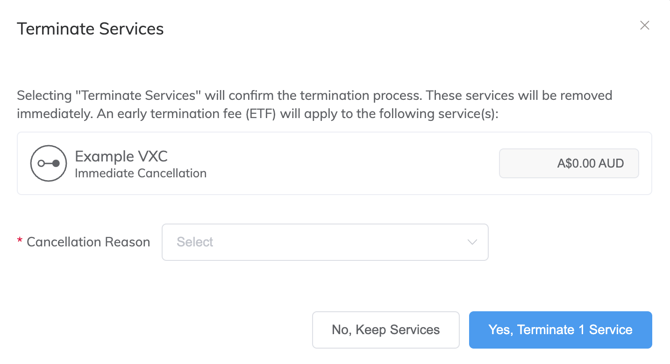Click the A$0.00 AUD fee box

pyautogui.click(x=569, y=163)
